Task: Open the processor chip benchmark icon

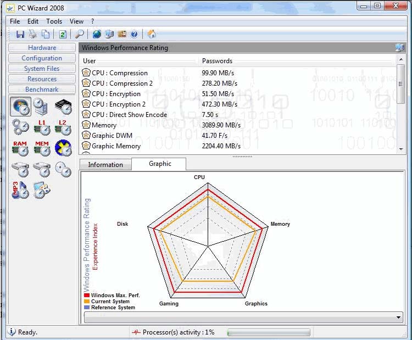Action: (x=63, y=106)
